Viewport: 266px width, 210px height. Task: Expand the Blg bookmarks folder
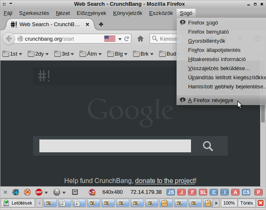click(x=117, y=54)
